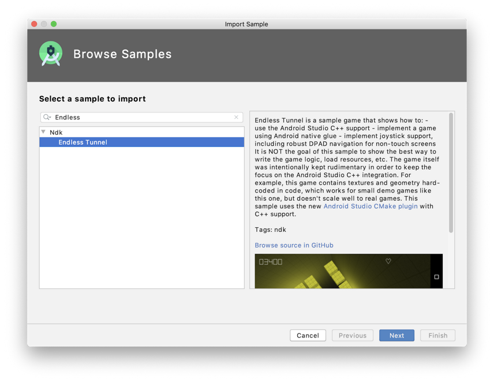Click the Finish button
The image size is (494, 383).
437,335
